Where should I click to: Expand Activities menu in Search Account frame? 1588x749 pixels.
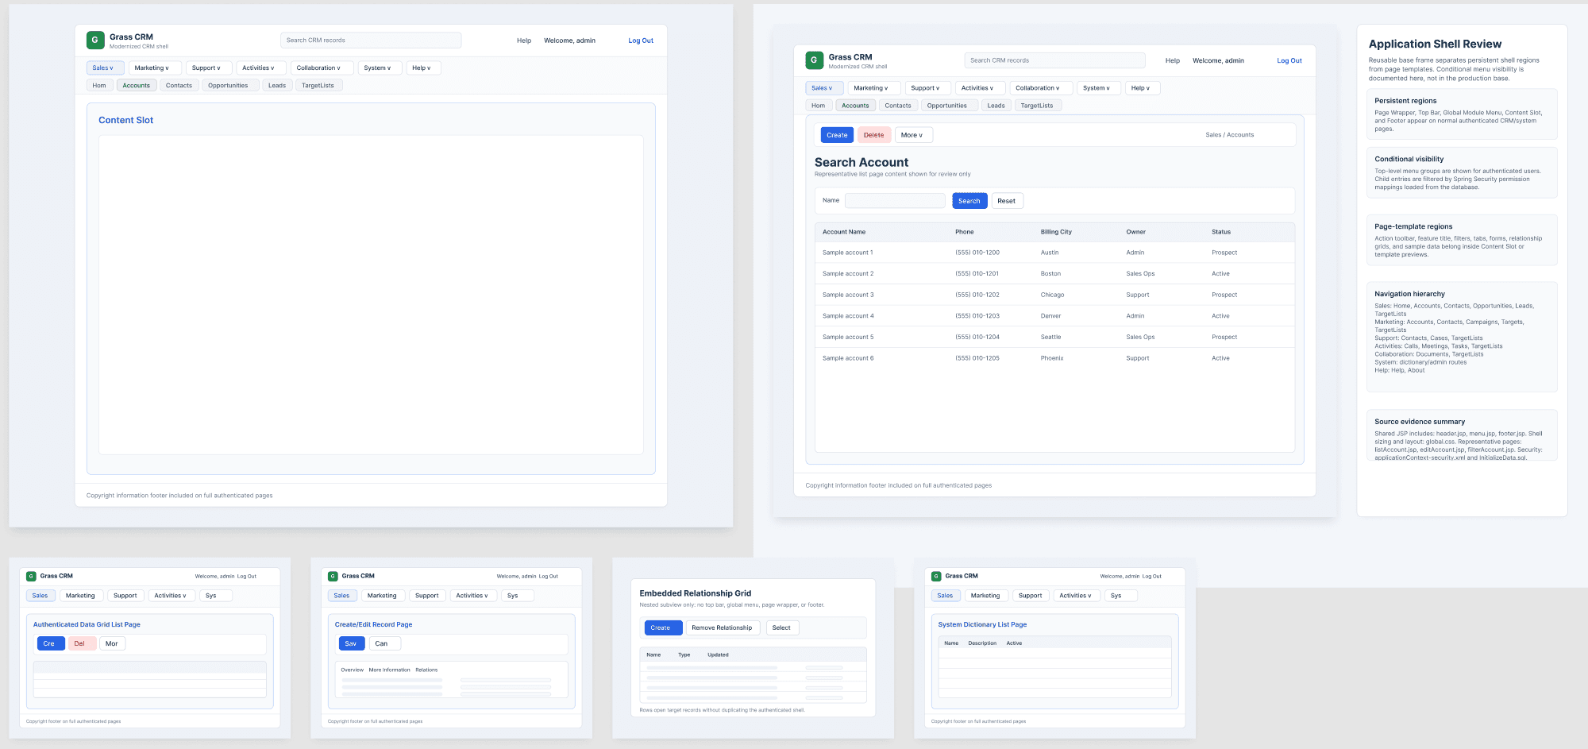point(979,88)
